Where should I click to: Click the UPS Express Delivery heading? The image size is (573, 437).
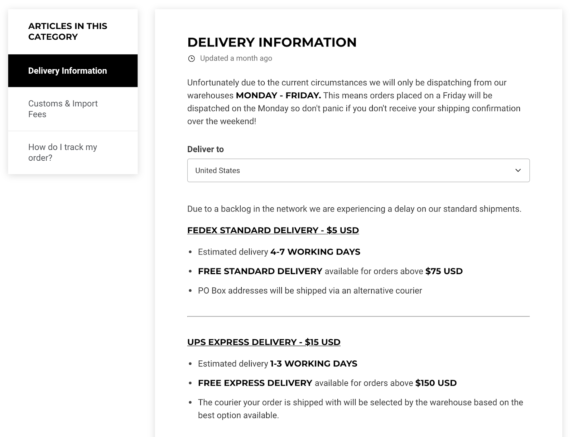point(264,342)
